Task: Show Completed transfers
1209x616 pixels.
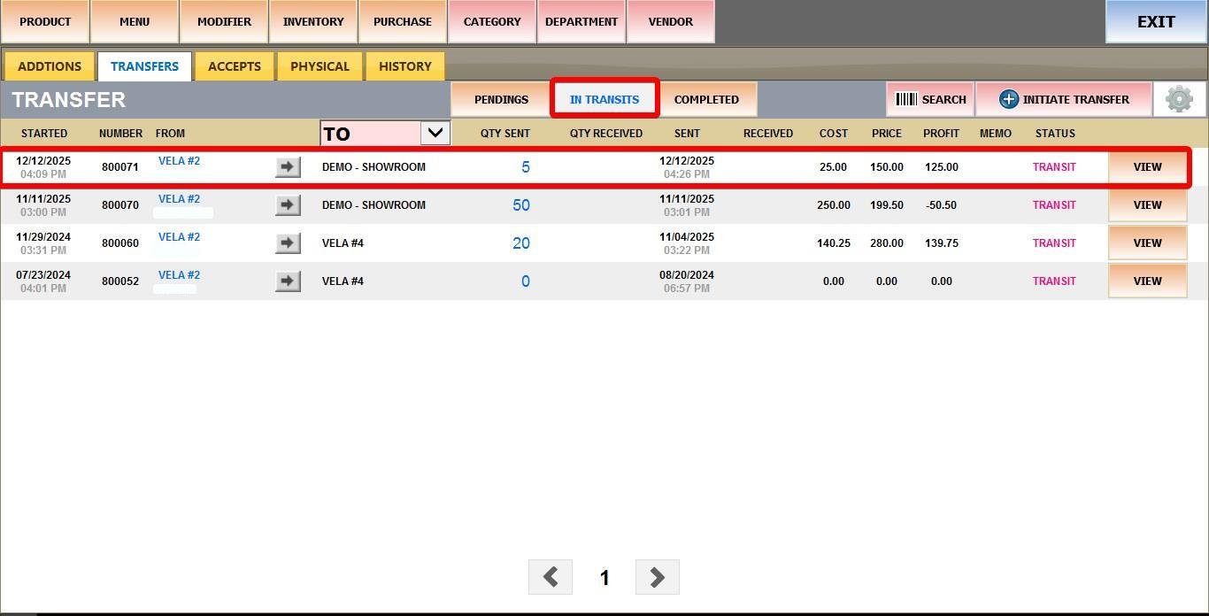Action: point(706,99)
